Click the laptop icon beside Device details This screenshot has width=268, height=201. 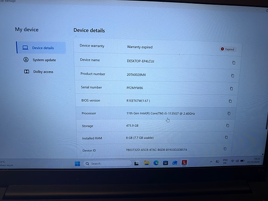coord(26,48)
